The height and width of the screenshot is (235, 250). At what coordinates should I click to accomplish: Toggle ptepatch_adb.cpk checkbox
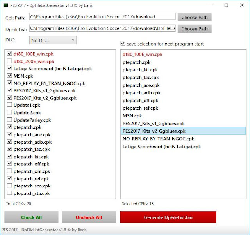click(x=9, y=141)
